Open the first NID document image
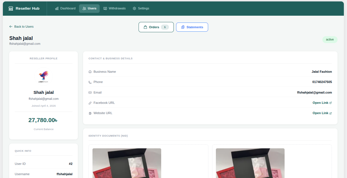This screenshot has height=178, width=347. tap(127, 163)
